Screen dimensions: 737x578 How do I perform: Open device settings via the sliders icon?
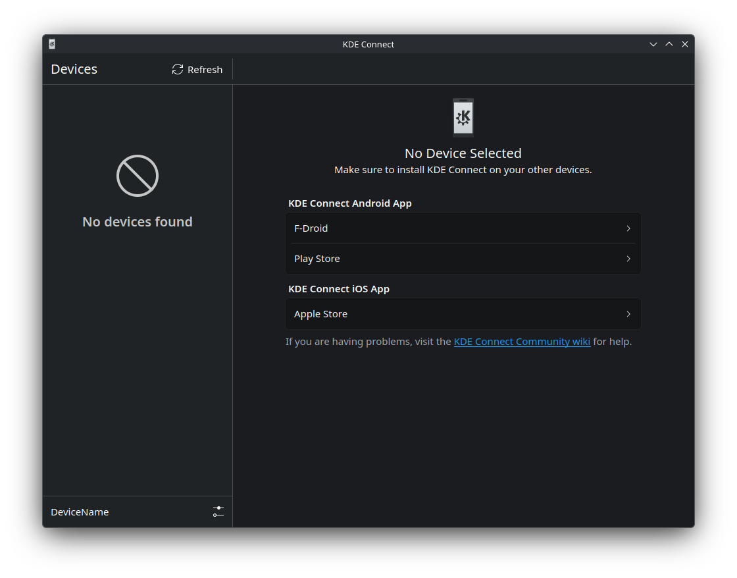218,512
